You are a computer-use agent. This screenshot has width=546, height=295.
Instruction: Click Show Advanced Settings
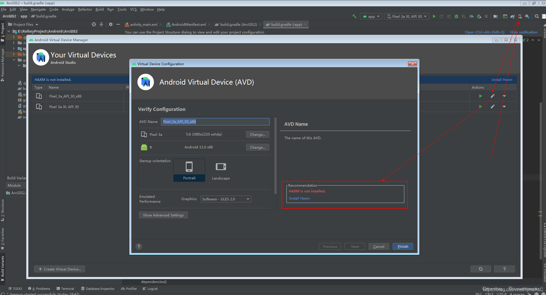click(x=163, y=215)
